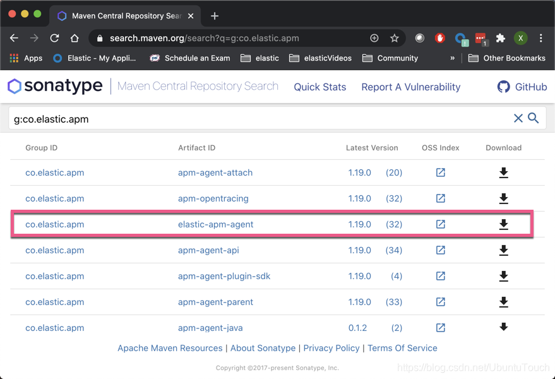
Task: Open version 0.1.2 of apm-agent-java
Action: 357,328
